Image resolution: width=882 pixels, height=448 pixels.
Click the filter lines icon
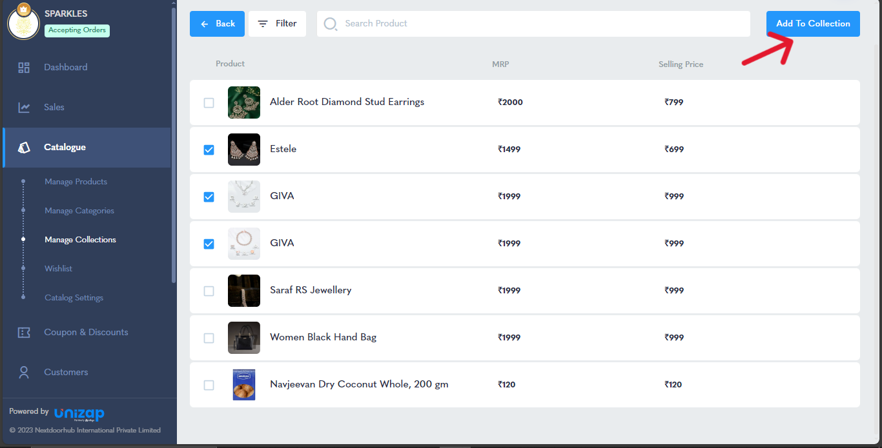263,24
